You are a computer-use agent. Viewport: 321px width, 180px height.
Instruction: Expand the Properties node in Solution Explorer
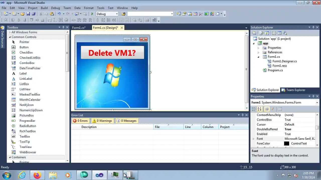[259, 48]
